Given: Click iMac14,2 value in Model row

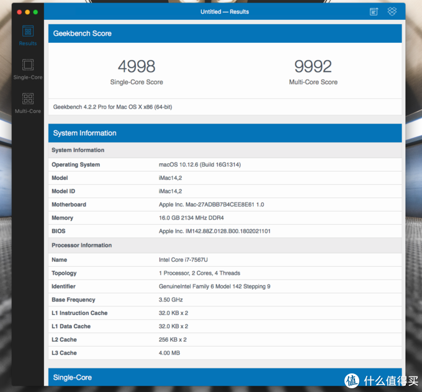Looking at the screenshot, I should coord(171,178).
